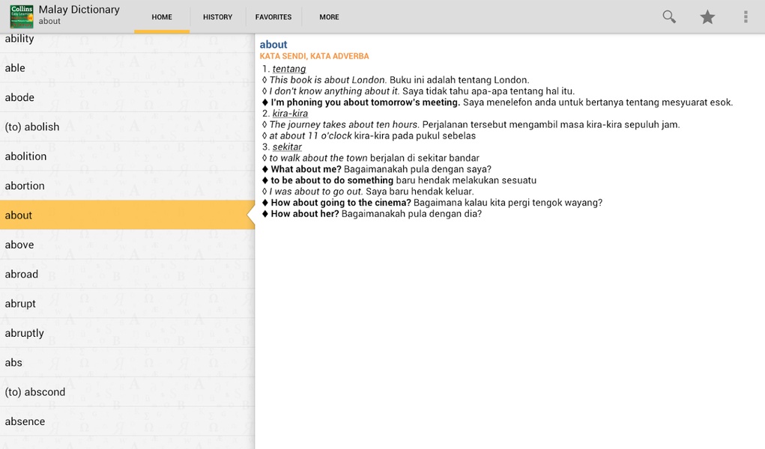Open entry 'abruptly'
The image size is (765, 449).
tap(127, 333)
